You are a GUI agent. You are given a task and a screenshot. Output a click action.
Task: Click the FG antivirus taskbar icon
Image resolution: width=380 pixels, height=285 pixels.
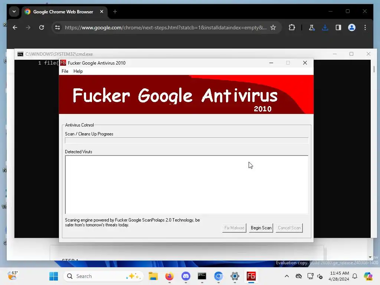tap(251, 276)
